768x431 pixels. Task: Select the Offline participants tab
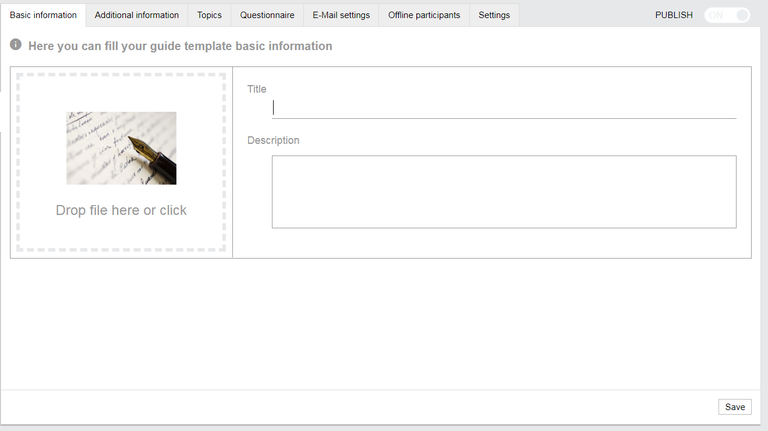424,15
